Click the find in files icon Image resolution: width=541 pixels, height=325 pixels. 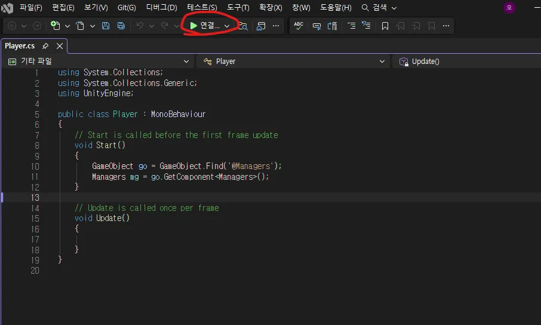coord(243,26)
